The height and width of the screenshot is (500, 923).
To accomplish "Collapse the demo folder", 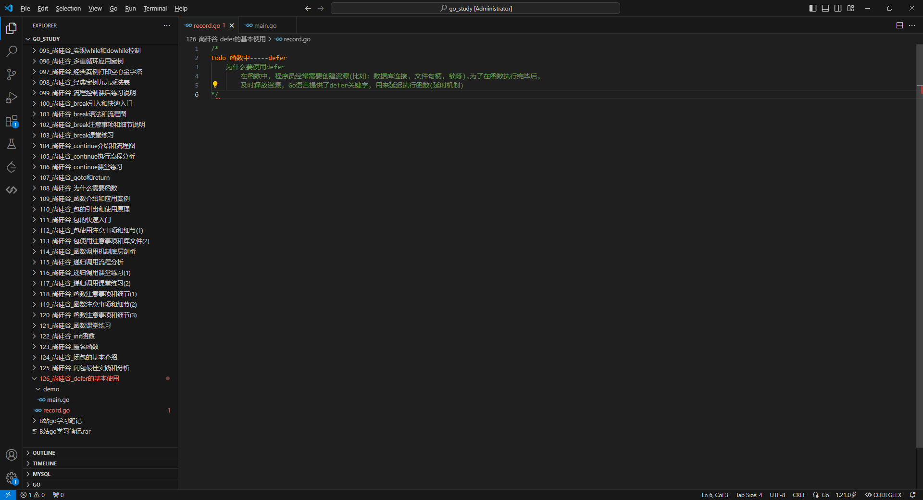I will (101, 389).
